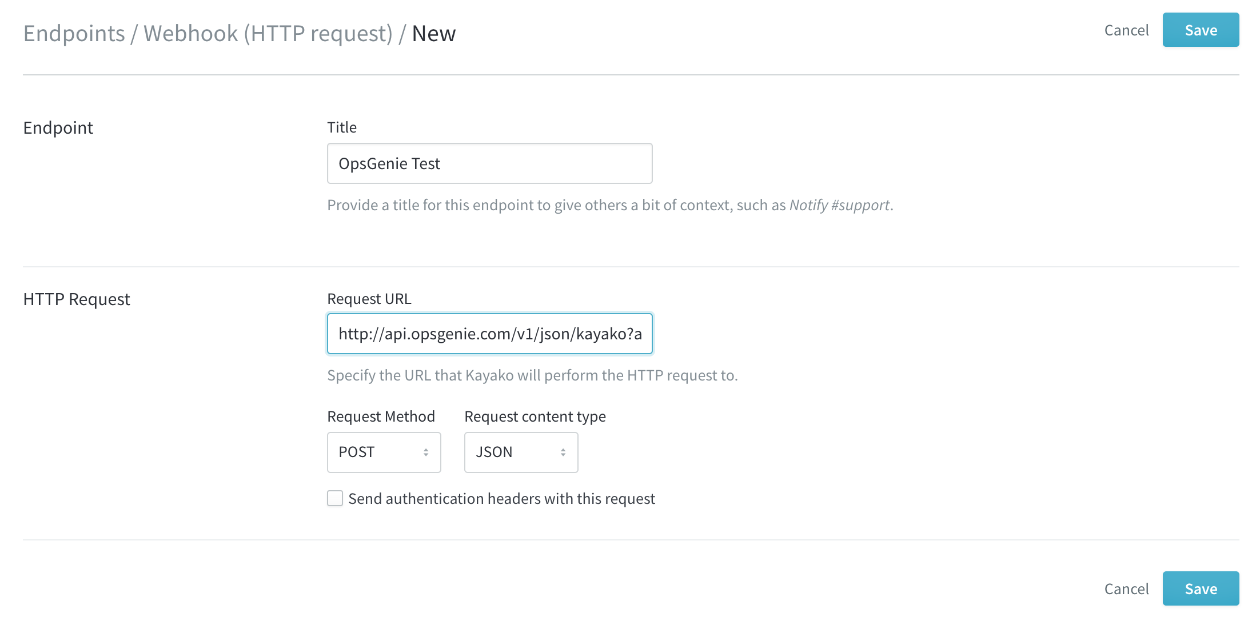This screenshot has height=633, width=1260.
Task: Click the bottom Save button
Action: coord(1201,588)
